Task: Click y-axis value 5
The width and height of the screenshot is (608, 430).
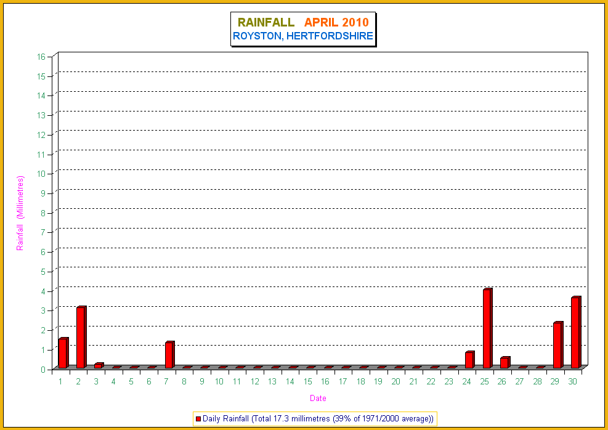Action: (43, 272)
